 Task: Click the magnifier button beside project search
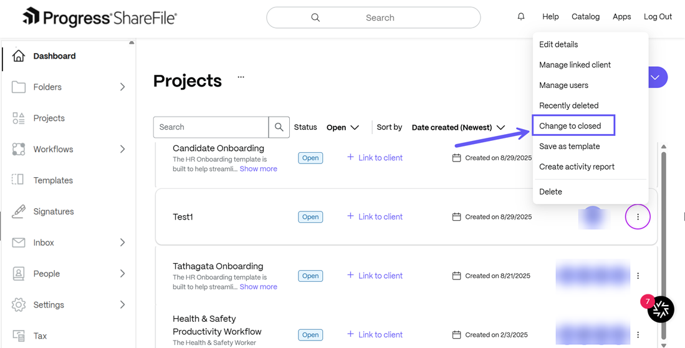(x=279, y=127)
